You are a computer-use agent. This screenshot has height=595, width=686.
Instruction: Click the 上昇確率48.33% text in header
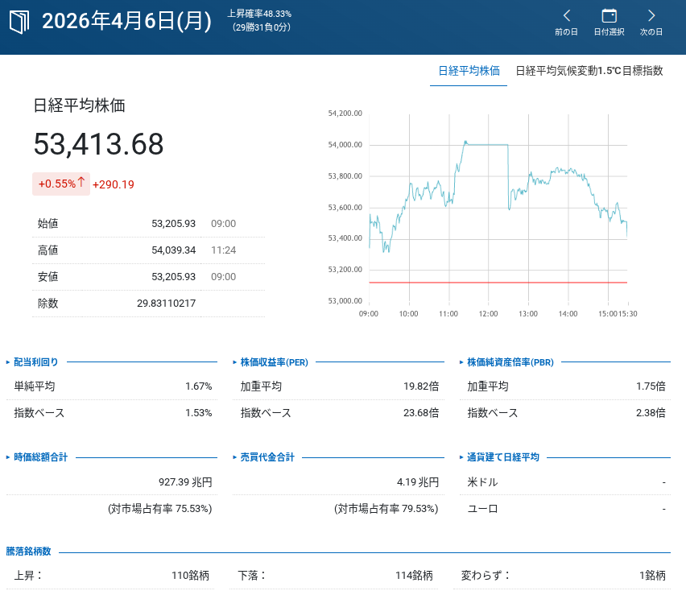click(x=259, y=14)
